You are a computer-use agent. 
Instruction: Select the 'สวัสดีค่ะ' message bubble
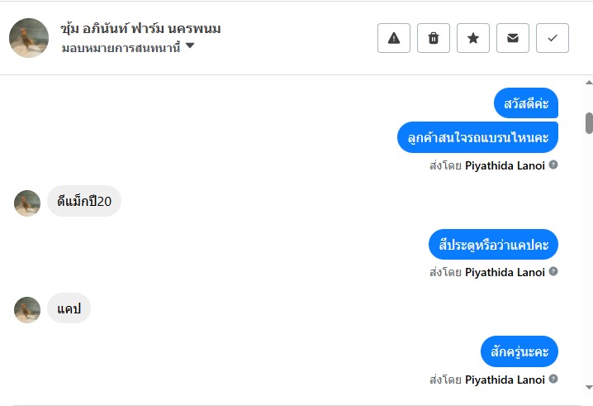(x=526, y=103)
